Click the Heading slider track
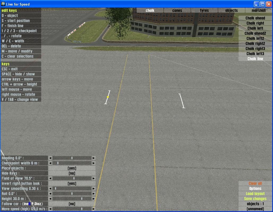Viewport: 273px width, 212px height. pyautogui.click(x=72, y=158)
